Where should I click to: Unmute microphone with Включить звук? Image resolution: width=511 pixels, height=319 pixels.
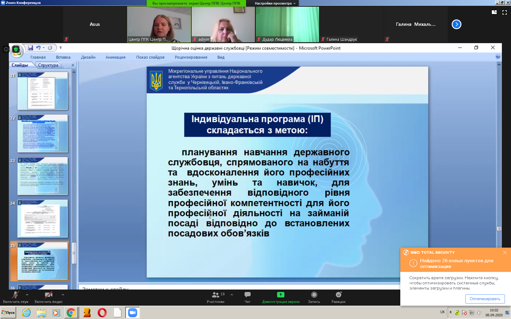tap(16, 297)
